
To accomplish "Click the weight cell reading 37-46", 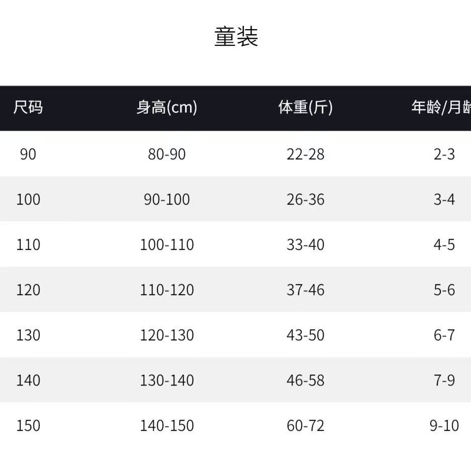I will 306,290.
